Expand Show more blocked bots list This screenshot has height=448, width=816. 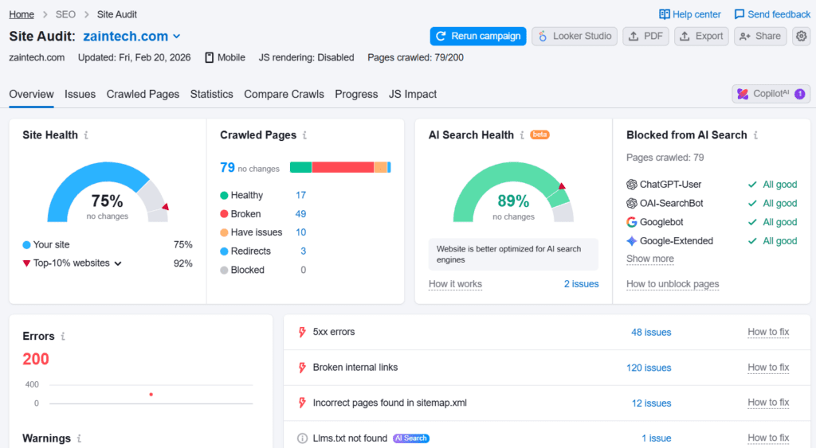(649, 259)
